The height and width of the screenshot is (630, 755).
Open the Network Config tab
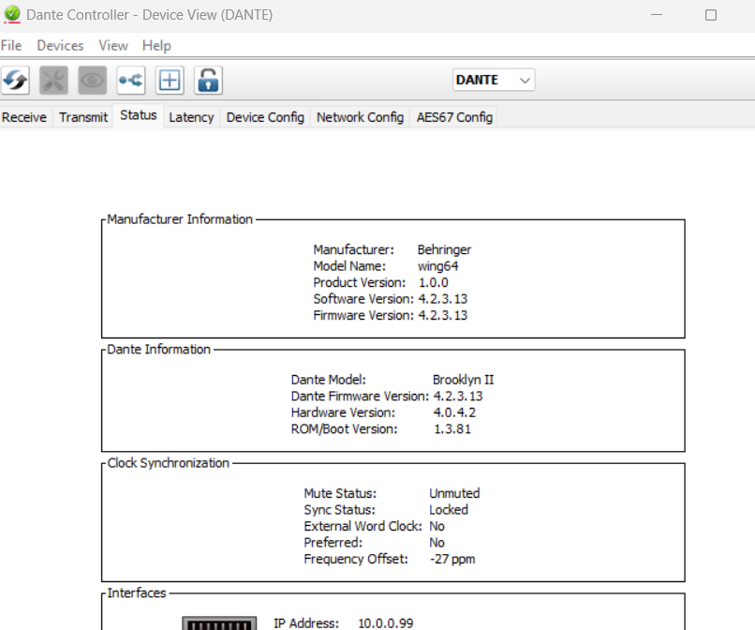coord(360,117)
